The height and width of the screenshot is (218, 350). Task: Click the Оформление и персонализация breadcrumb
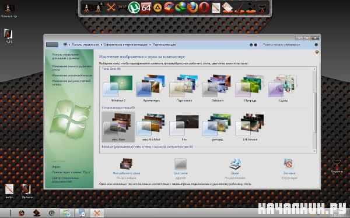125,45
